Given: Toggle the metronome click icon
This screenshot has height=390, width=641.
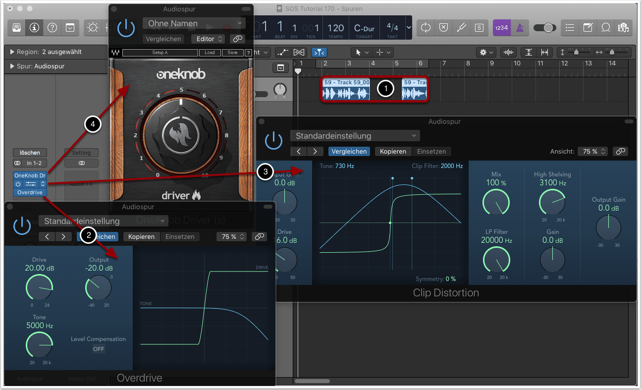Looking at the screenshot, I should (x=520, y=28).
